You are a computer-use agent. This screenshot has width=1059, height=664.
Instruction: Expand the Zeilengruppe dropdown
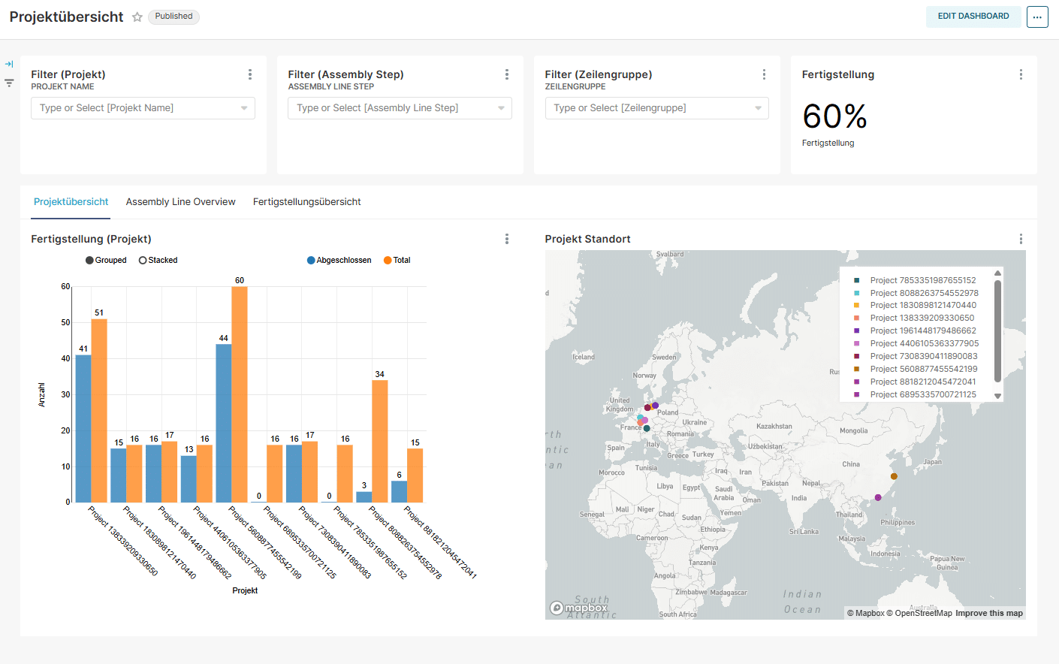[758, 108]
